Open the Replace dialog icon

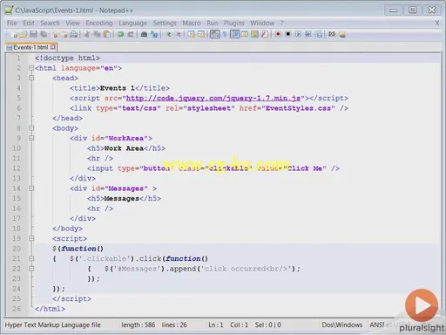[x=154, y=34]
